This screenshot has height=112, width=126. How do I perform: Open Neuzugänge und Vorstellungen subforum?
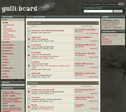coord(49,56)
